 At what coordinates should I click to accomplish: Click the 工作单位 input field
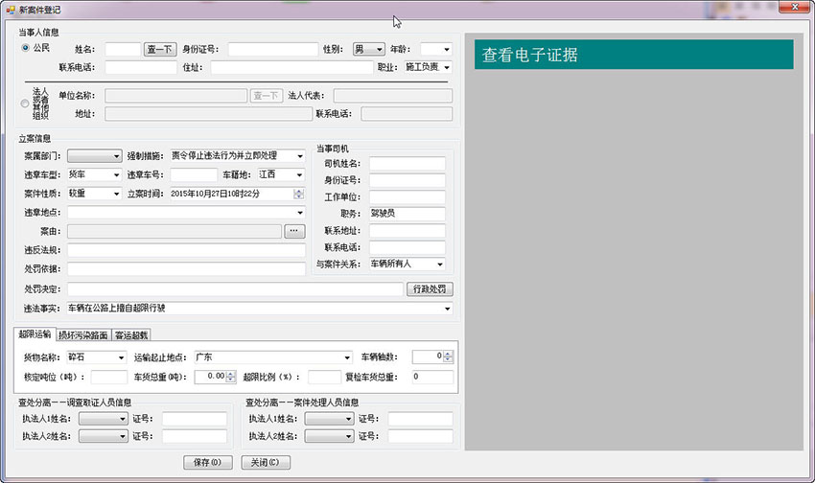tap(407, 196)
